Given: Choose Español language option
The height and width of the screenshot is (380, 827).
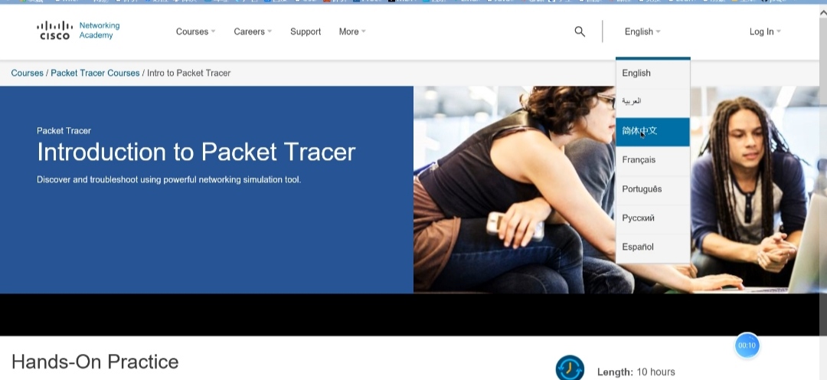Looking at the screenshot, I should 653,247.
